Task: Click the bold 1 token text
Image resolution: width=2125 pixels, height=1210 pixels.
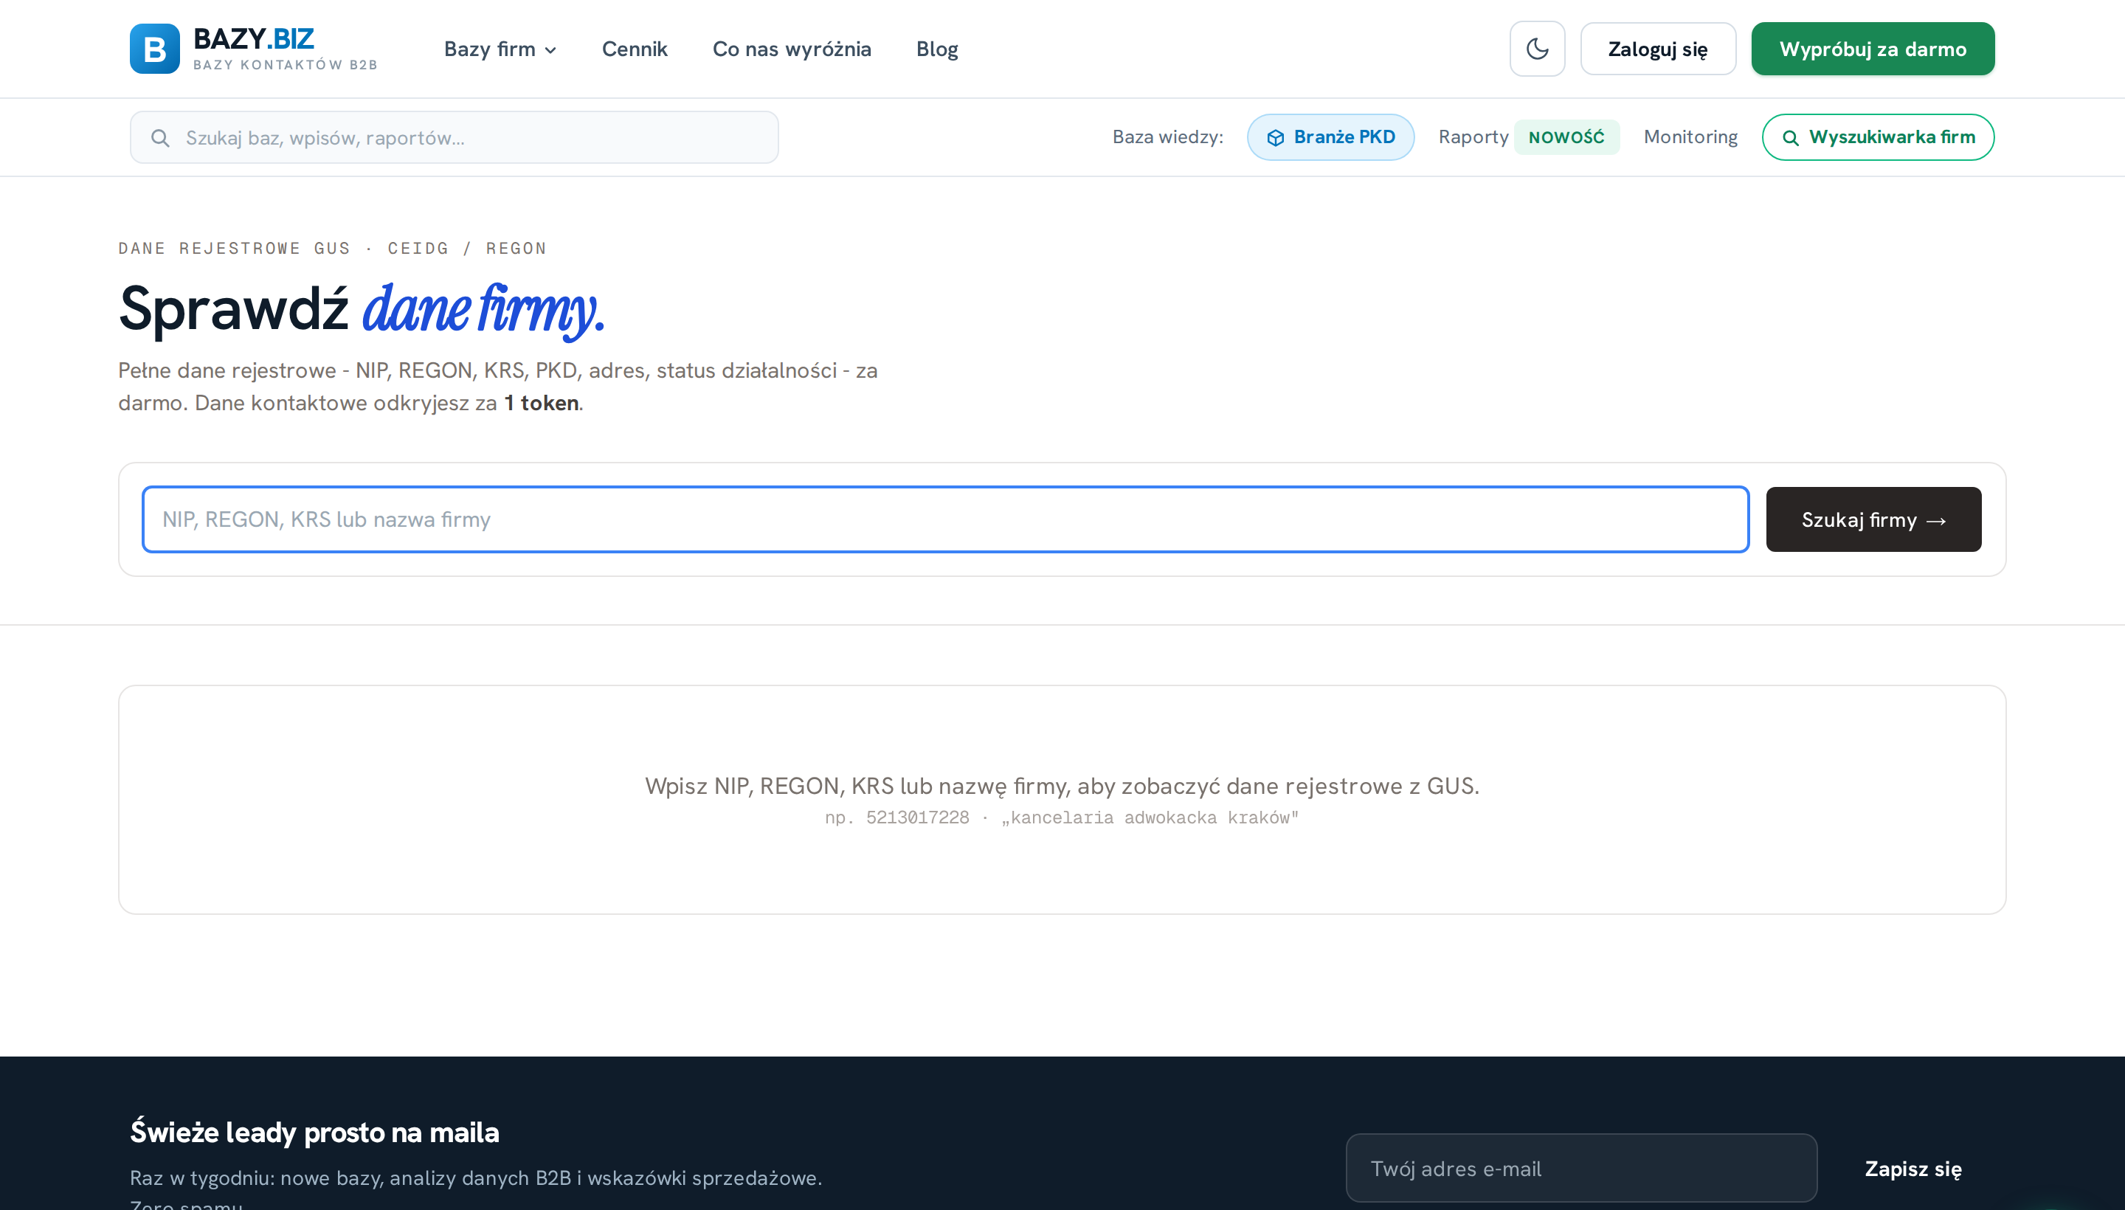Action: [x=541, y=403]
